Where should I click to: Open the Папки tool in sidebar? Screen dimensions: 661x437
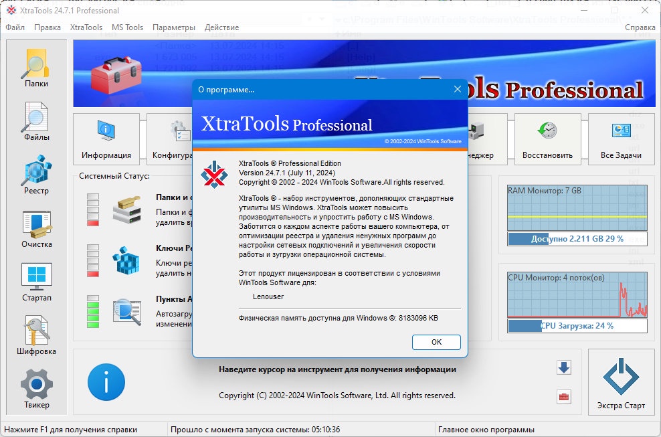(x=36, y=68)
